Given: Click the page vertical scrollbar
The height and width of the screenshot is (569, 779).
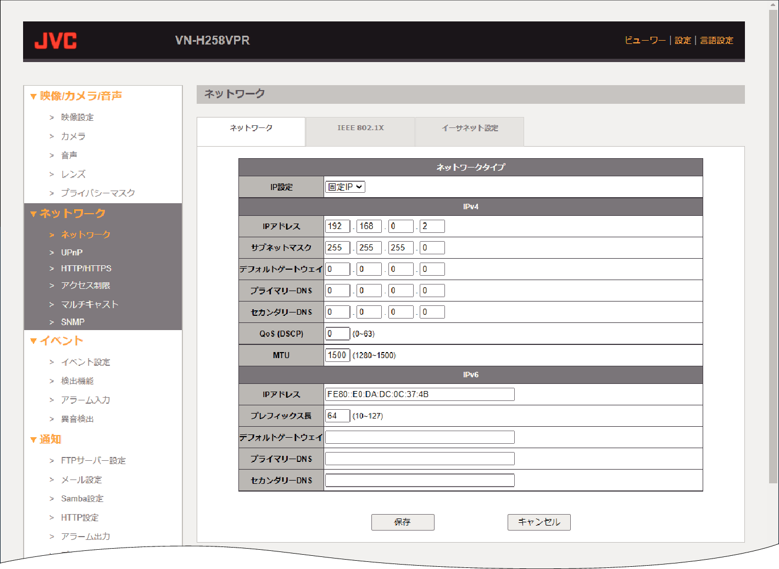Looking at the screenshot, I should tap(774, 247).
